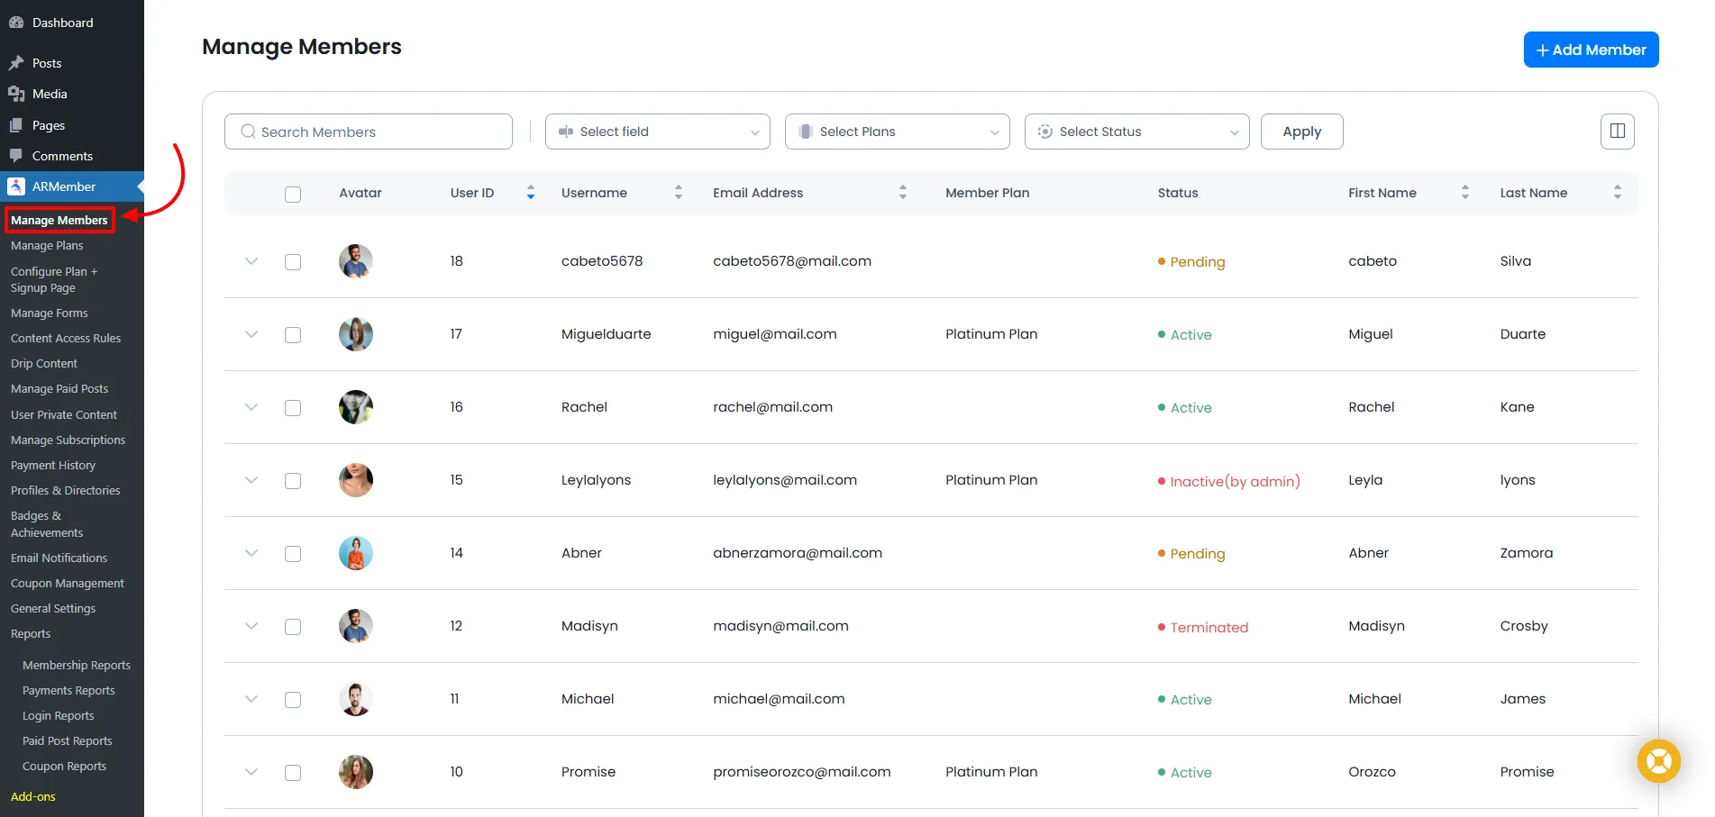Go to Membership Reports
This screenshot has width=1715, height=817.
tap(77, 665)
